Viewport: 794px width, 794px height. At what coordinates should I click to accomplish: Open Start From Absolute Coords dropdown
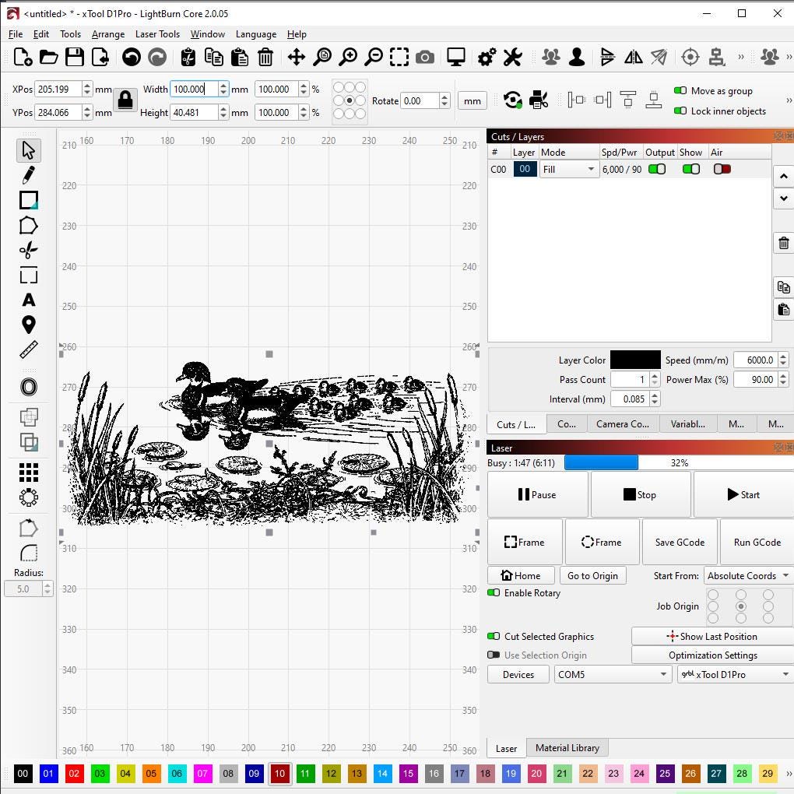[x=748, y=576]
